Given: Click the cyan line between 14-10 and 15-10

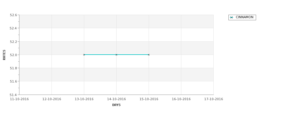Looking at the screenshot, I should click(x=132, y=55).
